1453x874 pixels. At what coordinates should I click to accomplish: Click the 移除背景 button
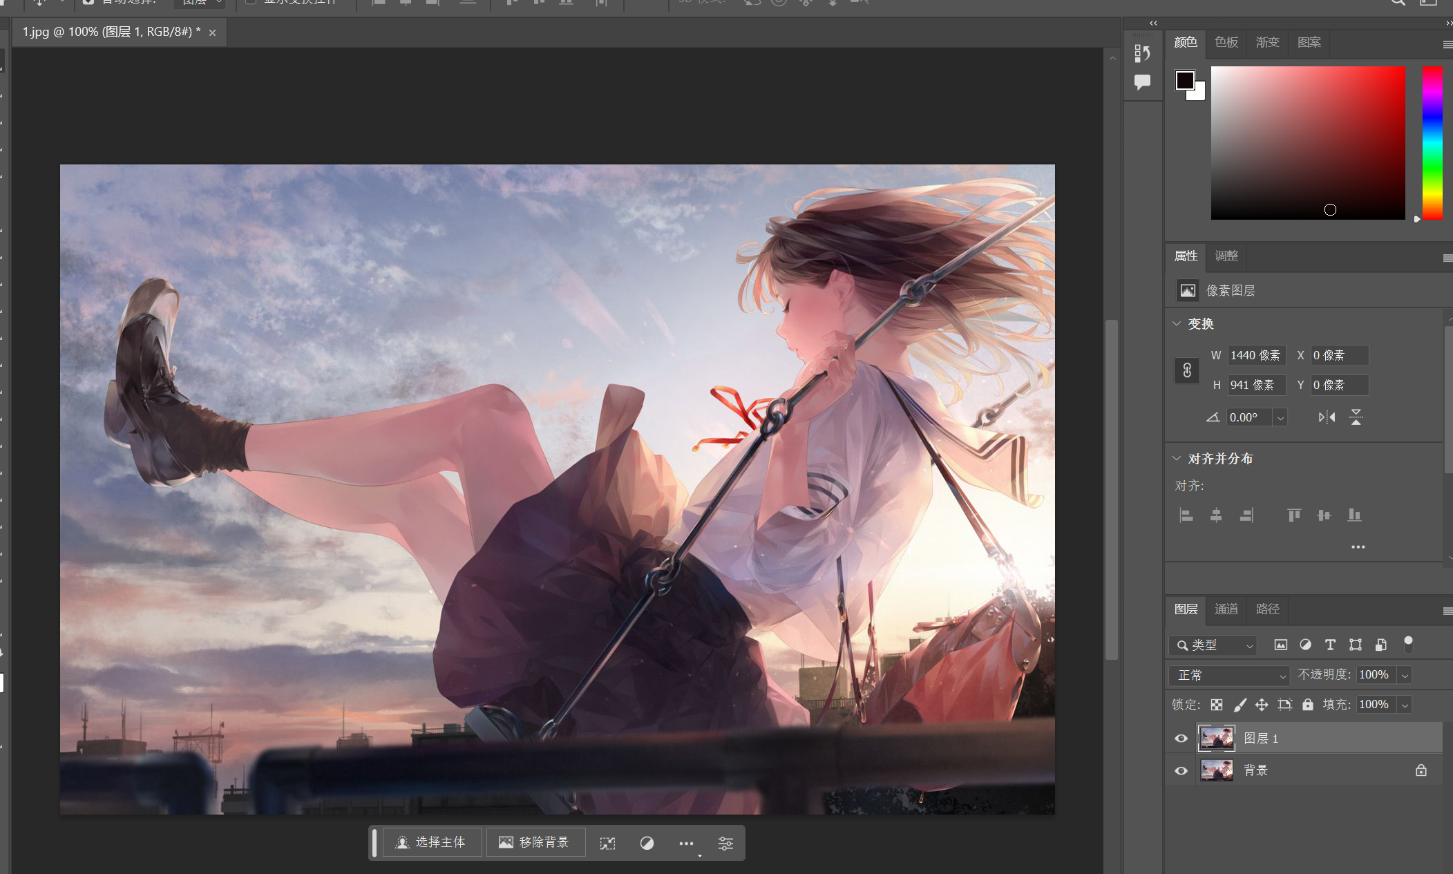[535, 843]
